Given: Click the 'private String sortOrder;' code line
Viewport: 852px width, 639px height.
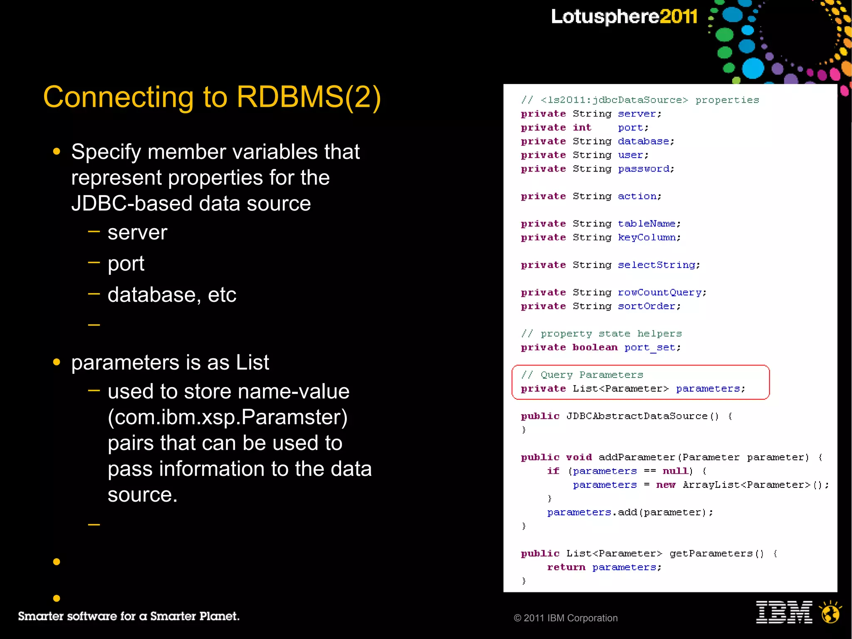Looking at the screenshot, I should [601, 306].
